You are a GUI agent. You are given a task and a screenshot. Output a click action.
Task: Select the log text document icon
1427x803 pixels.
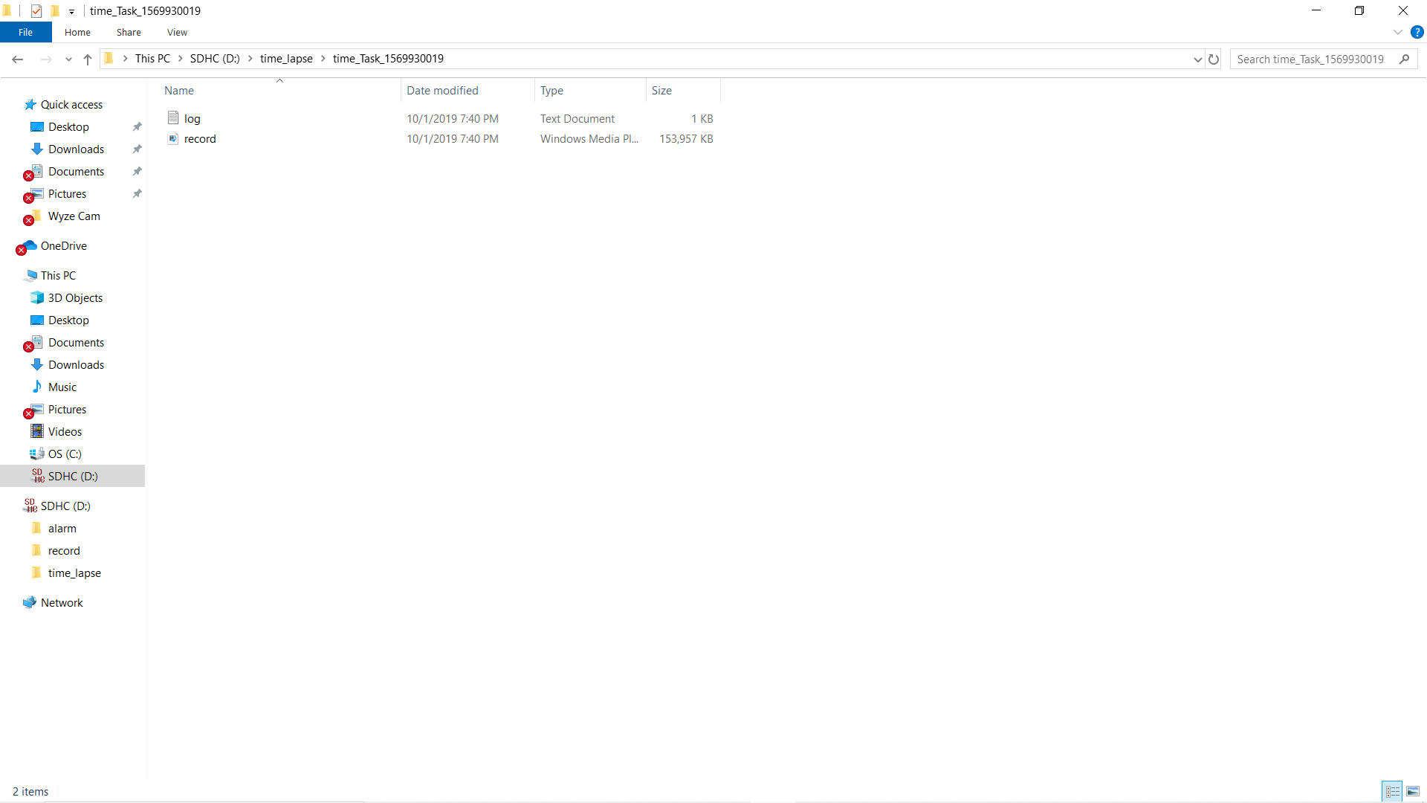click(173, 118)
